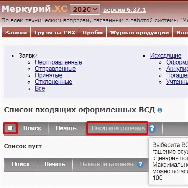Open the Отправленные requests link
Screen dimensions: 188x188
click(55, 69)
